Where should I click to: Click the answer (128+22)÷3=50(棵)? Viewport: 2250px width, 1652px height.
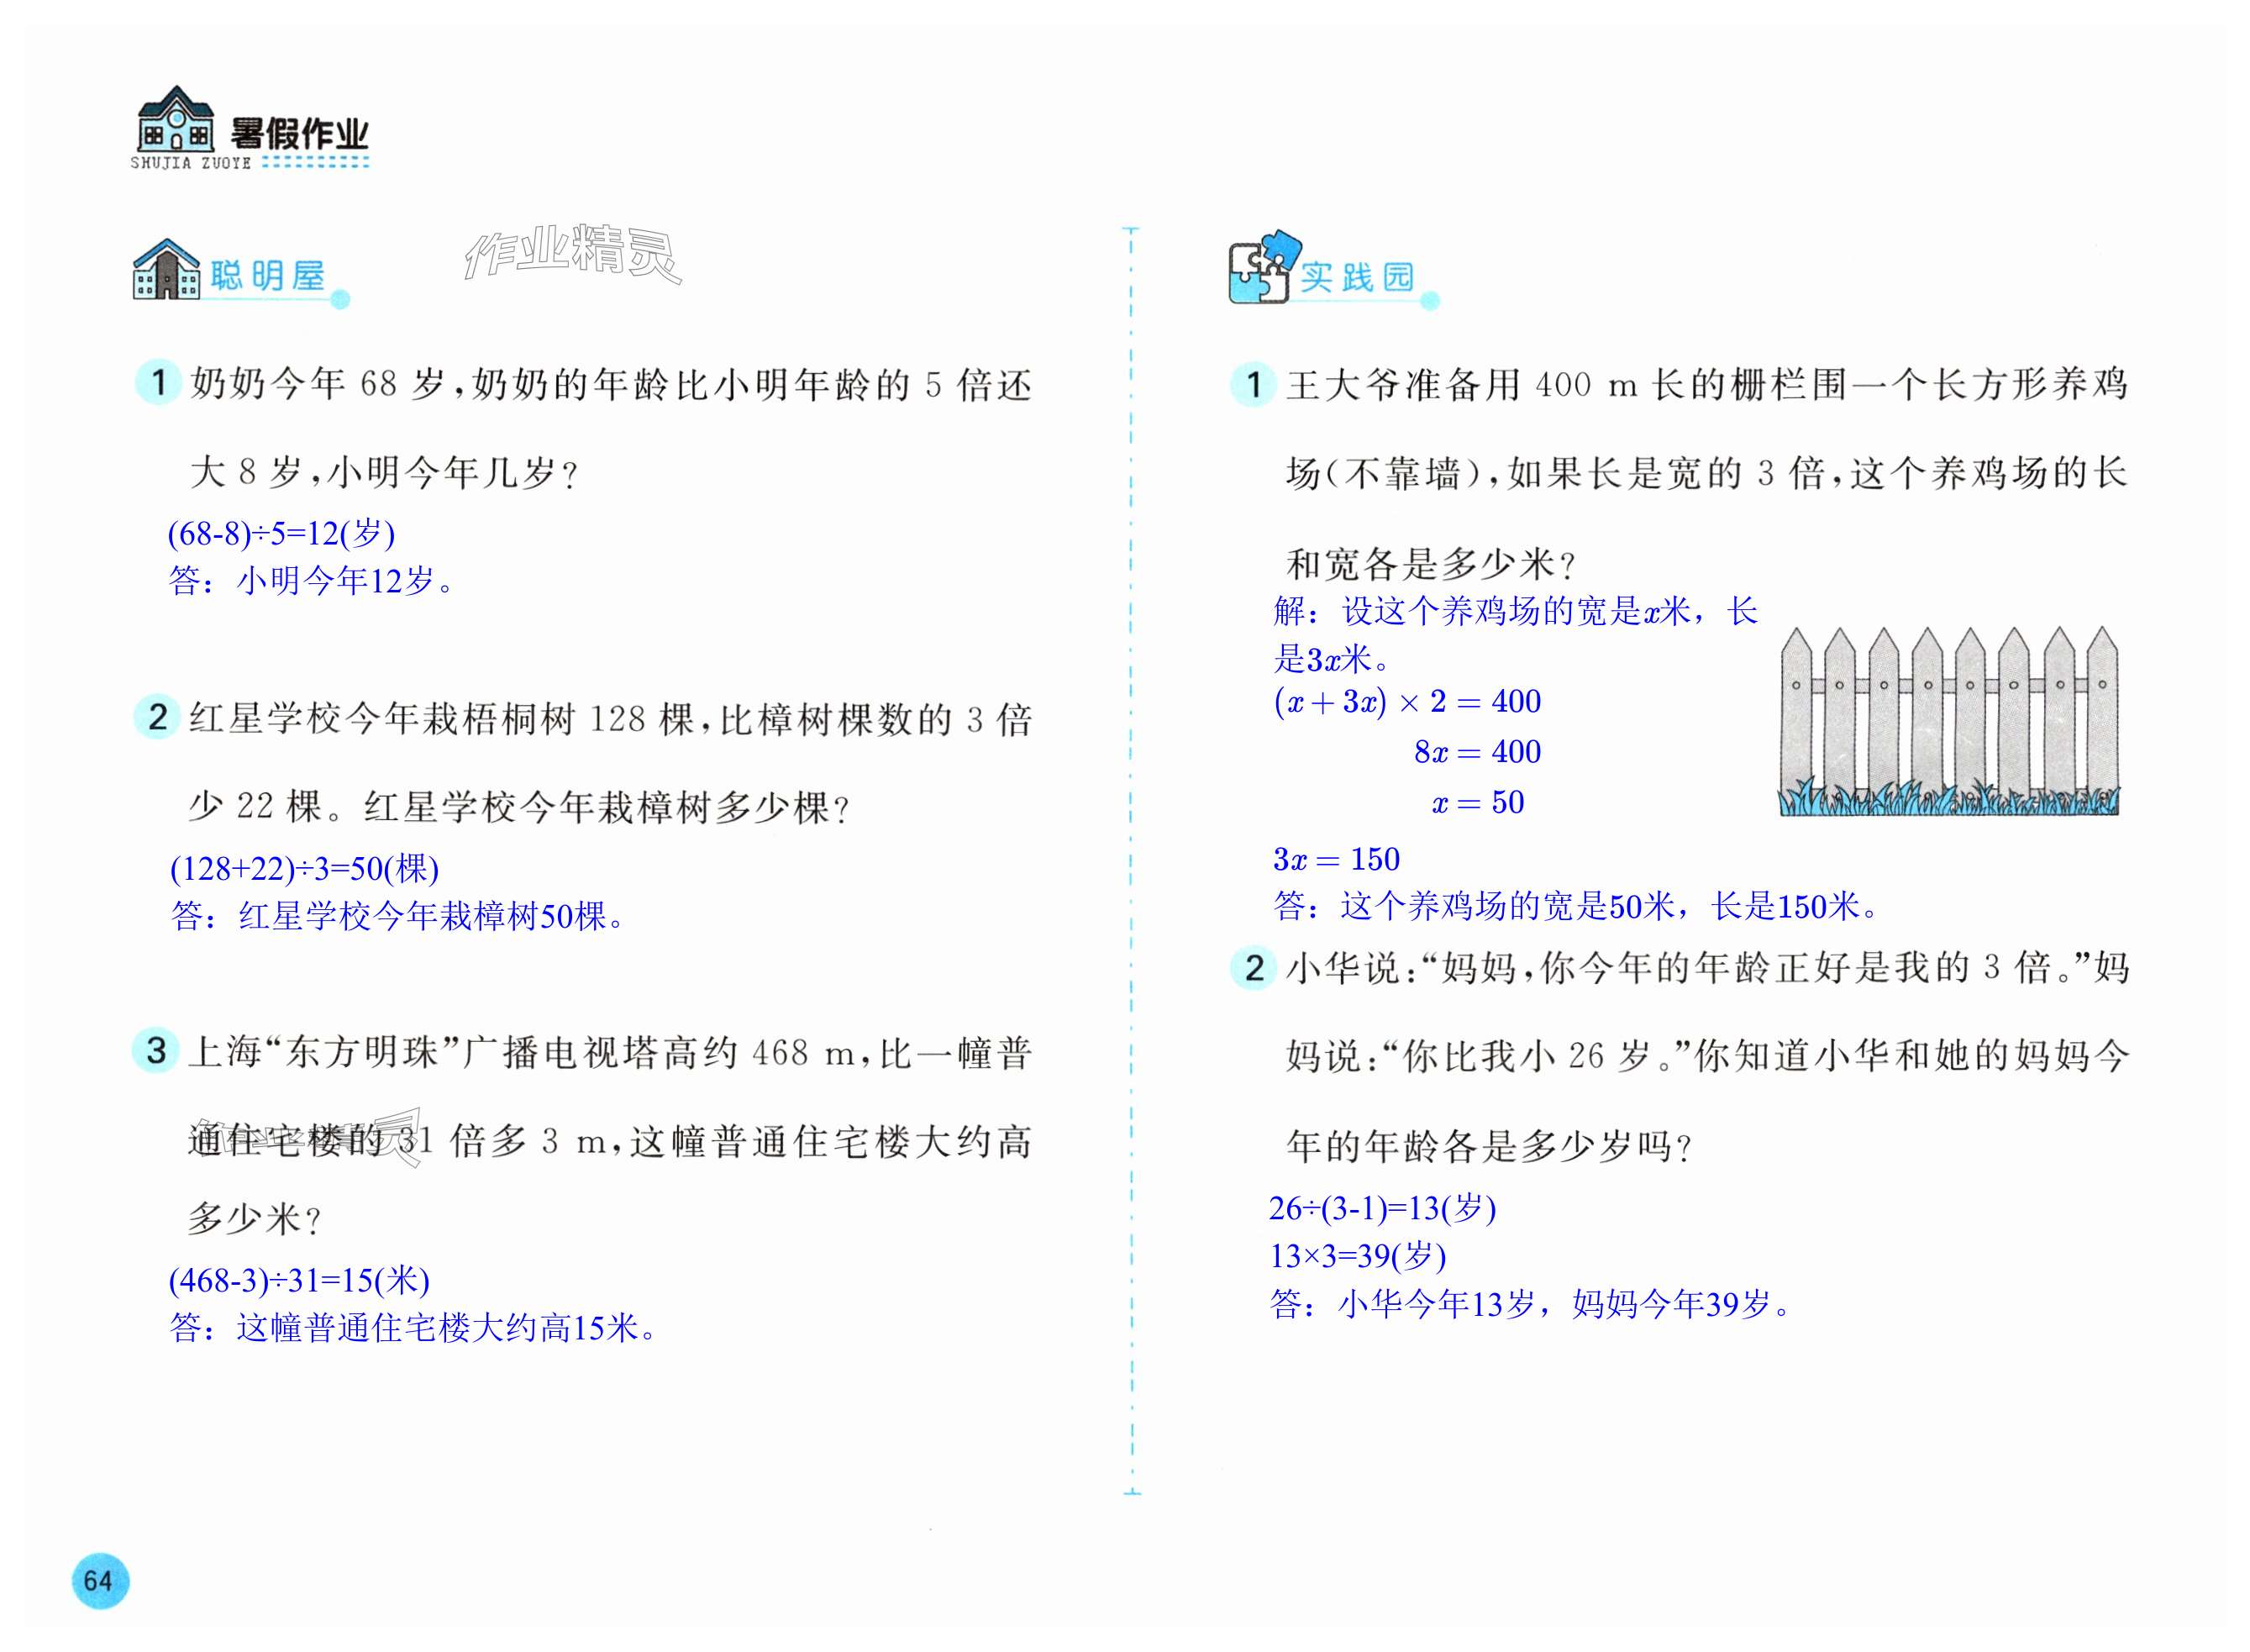304,868
